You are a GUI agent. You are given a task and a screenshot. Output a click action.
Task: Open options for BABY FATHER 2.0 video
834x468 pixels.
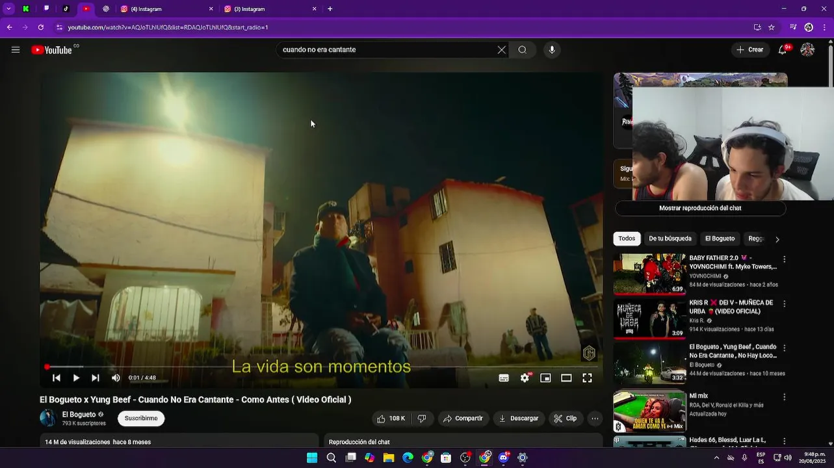(784, 259)
